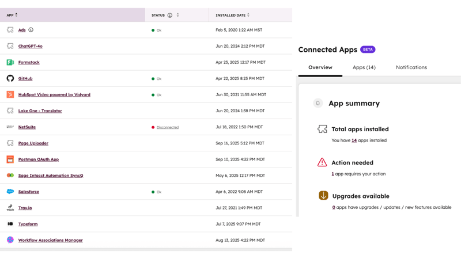Select the Overview tab
The image size is (461, 259).
coord(320,67)
